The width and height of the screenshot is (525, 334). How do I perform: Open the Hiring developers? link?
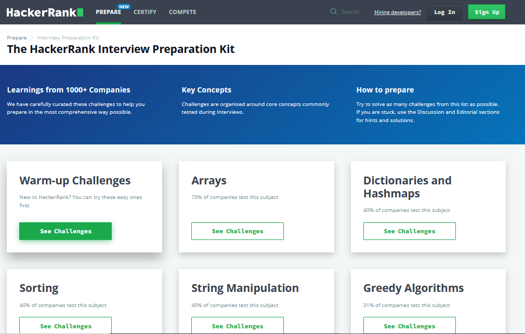pos(398,12)
